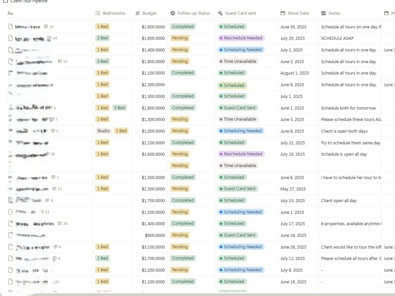The width and height of the screenshot is (395, 296).
Task: Change Pending status in the empty-budget row
Action: [180, 165]
